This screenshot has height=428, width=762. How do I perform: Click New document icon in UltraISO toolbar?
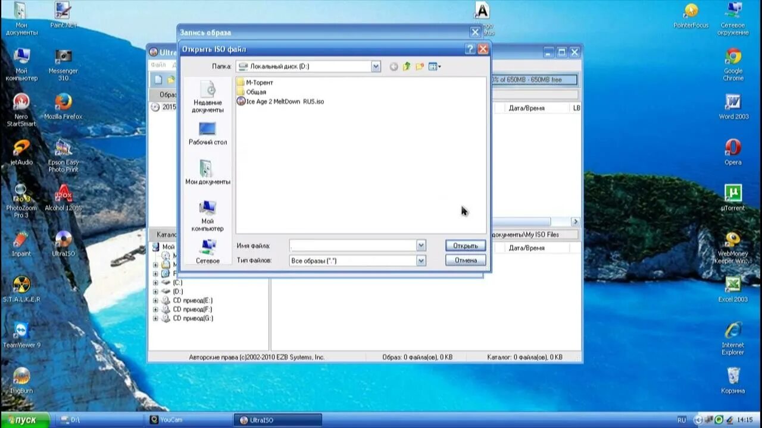tap(158, 80)
